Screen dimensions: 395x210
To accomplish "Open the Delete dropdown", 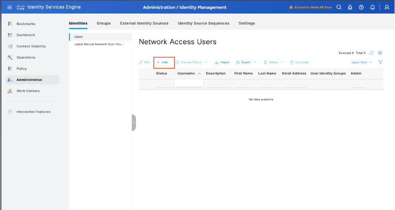I will 274,62.
